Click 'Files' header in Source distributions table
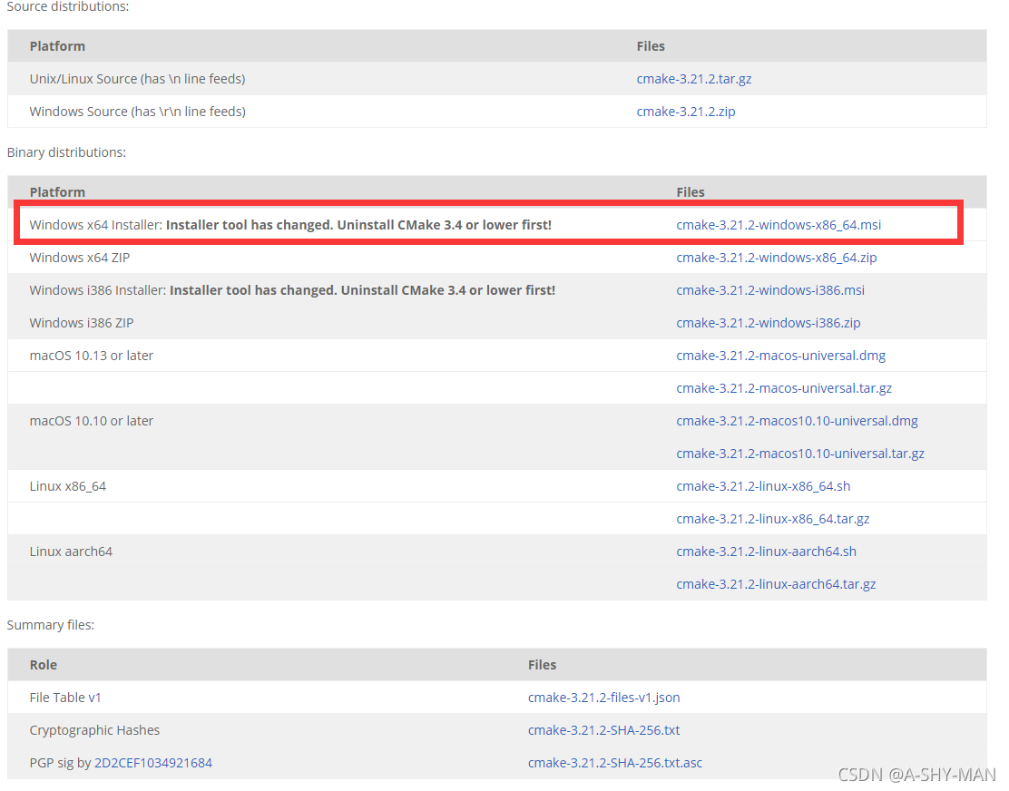The height and width of the screenshot is (791, 1009). [651, 46]
